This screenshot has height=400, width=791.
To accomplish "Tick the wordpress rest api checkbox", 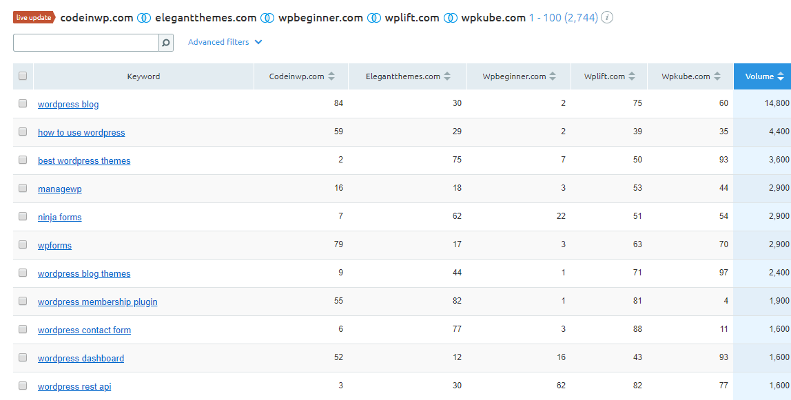I will click(x=23, y=386).
